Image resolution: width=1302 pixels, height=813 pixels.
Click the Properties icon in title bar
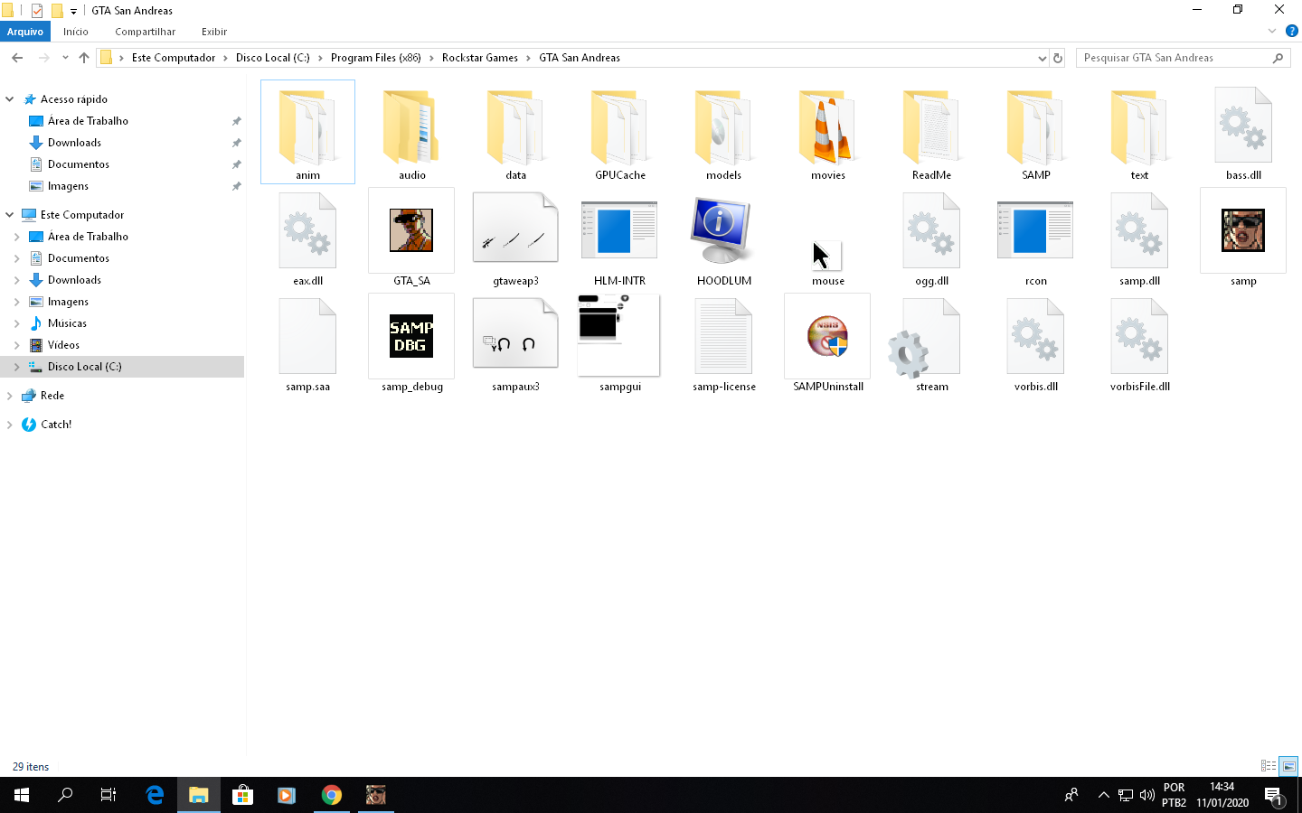click(37, 11)
